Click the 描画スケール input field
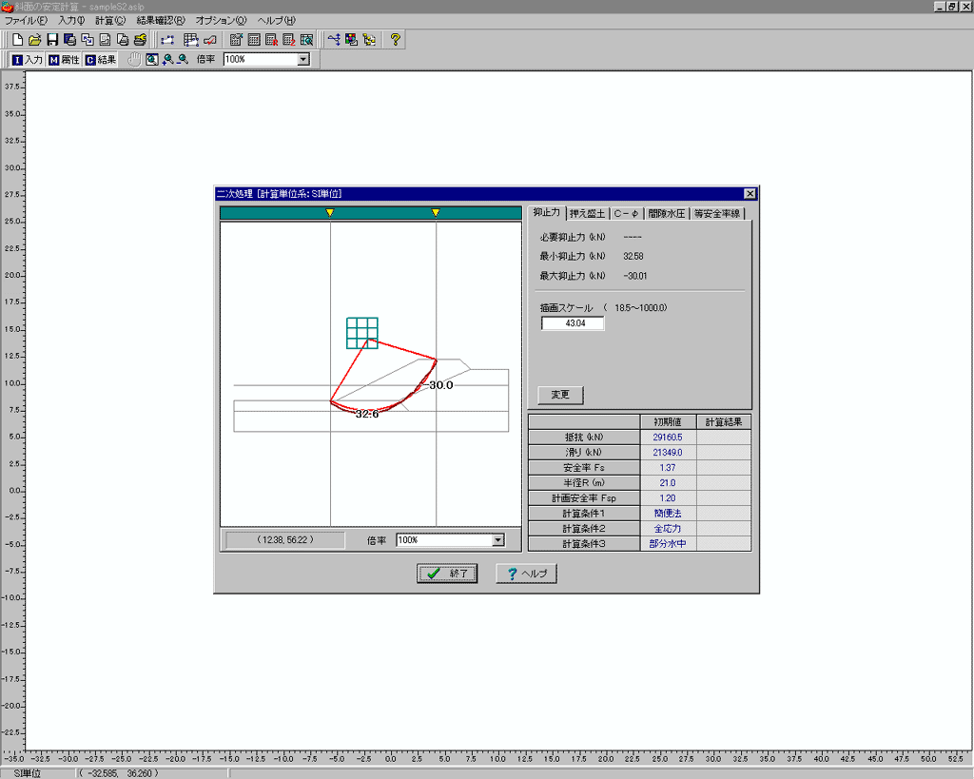Screen dimensions: 974x779 tap(573, 323)
